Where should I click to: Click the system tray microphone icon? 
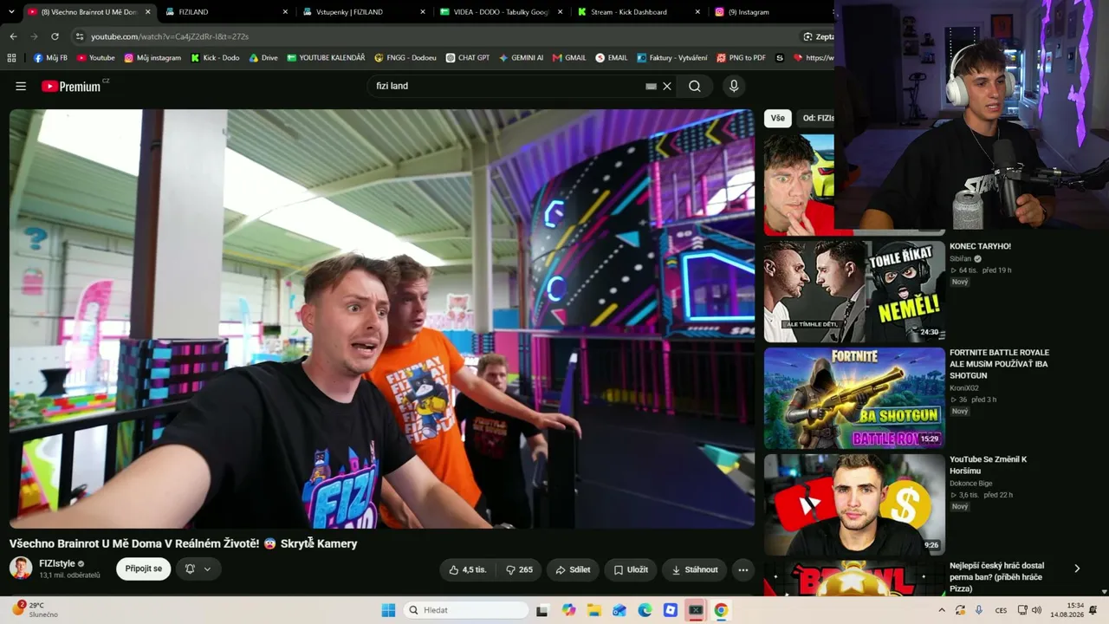(x=979, y=610)
